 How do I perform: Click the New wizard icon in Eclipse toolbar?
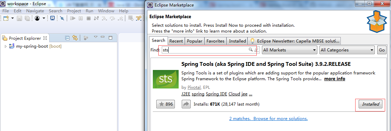(x=6, y=18)
